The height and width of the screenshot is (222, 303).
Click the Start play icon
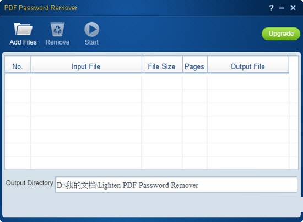pyautogui.click(x=91, y=29)
